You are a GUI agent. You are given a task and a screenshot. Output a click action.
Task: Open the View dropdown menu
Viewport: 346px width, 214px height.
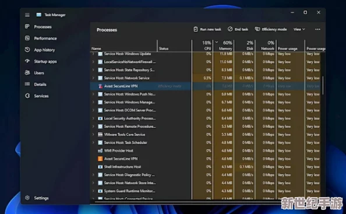pos(299,29)
